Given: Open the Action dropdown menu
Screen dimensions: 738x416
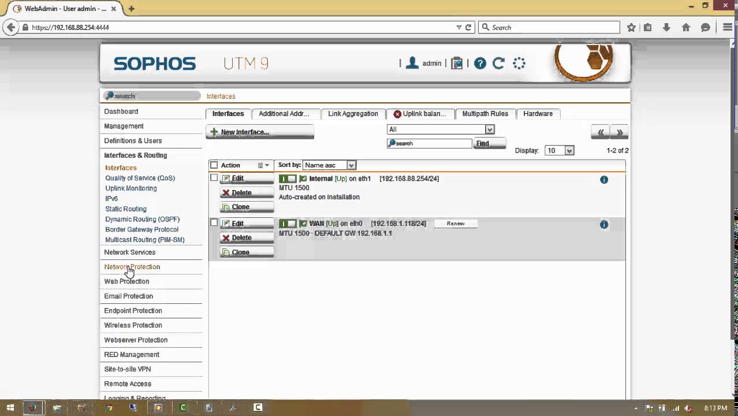Looking at the screenshot, I should 263,165.
